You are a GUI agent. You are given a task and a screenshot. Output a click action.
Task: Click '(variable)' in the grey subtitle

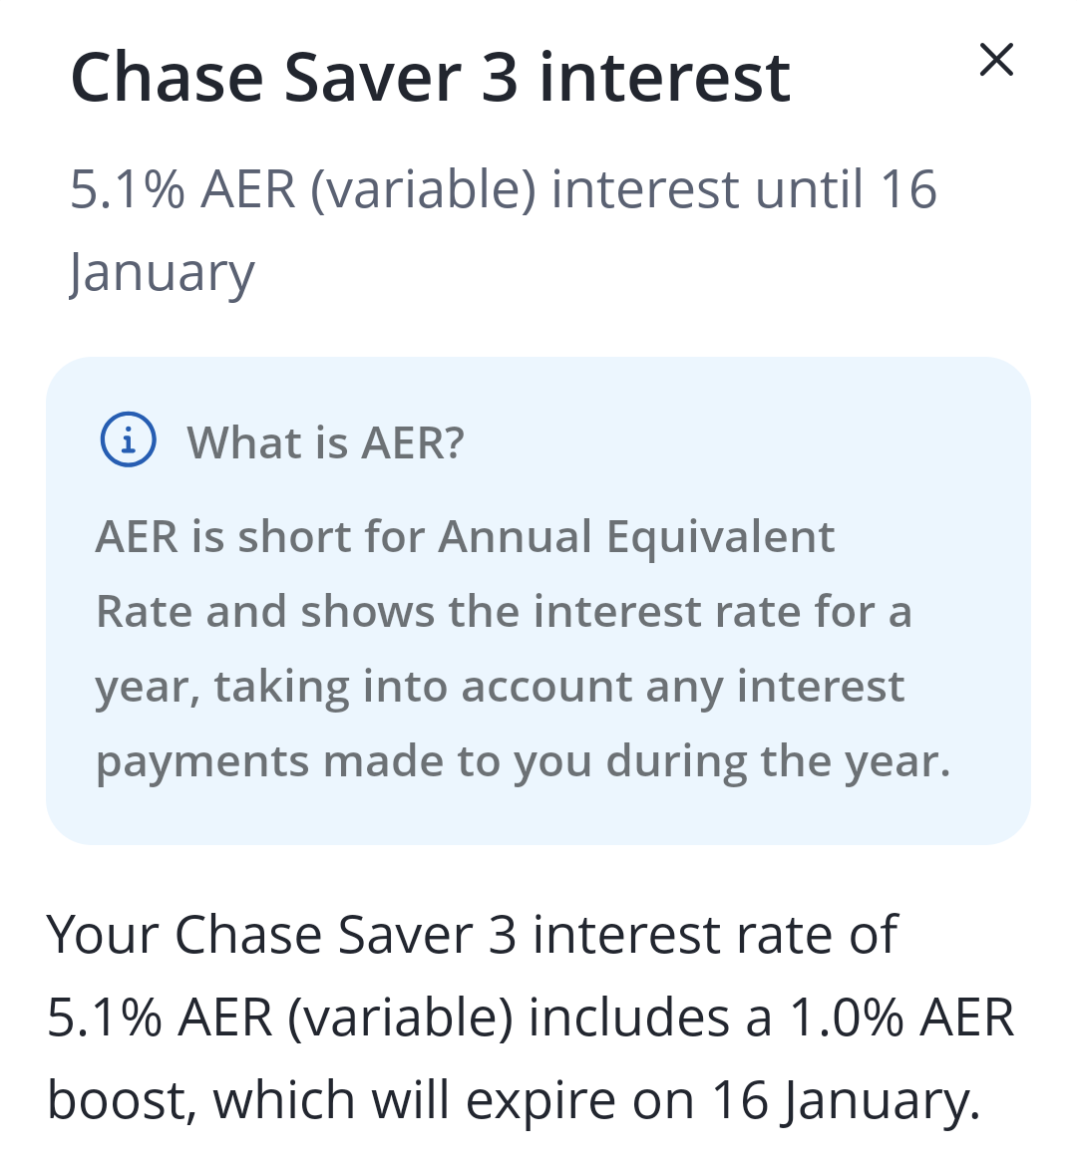pyautogui.click(x=423, y=190)
